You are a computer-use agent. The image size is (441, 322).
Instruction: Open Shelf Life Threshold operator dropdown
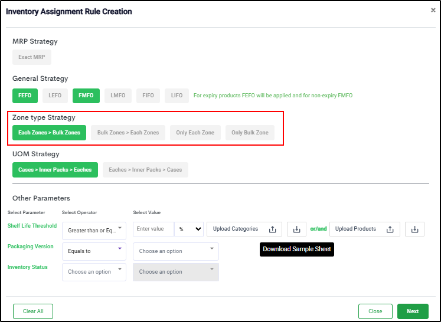(x=94, y=230)
